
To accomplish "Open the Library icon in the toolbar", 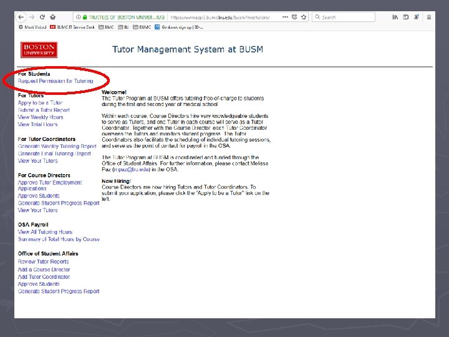I will [x=395, y=17].
